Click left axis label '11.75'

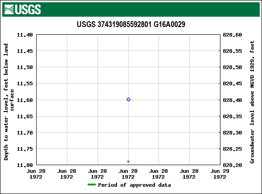pos(25,149)
